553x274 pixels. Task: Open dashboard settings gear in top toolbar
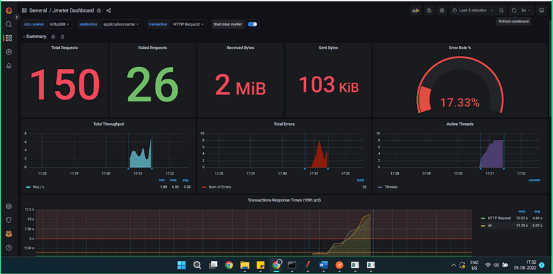[442, 10]
